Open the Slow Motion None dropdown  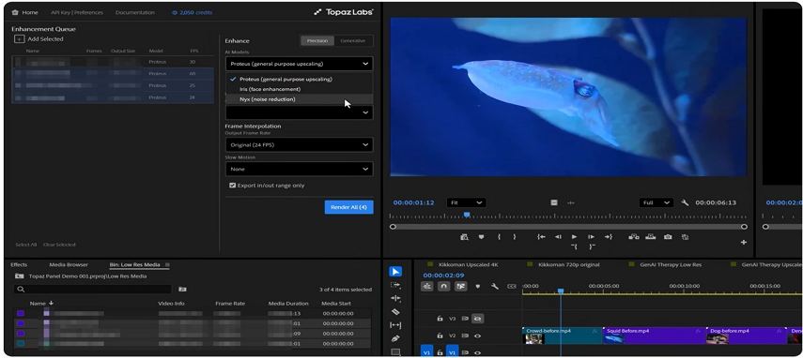[299, 169]
